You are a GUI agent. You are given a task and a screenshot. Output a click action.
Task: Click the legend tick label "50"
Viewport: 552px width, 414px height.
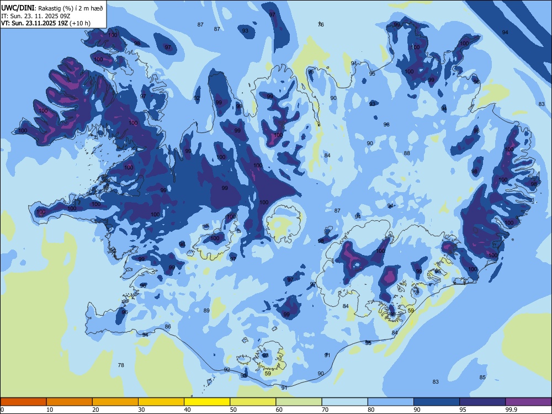click(233, 410)
